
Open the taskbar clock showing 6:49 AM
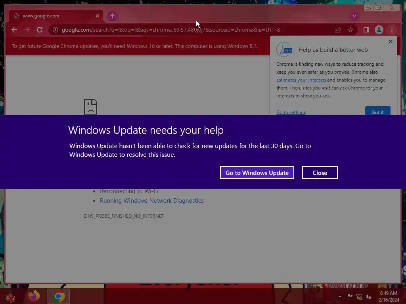[389, 296]
